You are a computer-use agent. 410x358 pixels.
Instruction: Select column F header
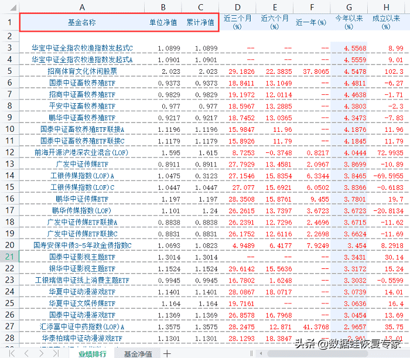click(312, 7)
